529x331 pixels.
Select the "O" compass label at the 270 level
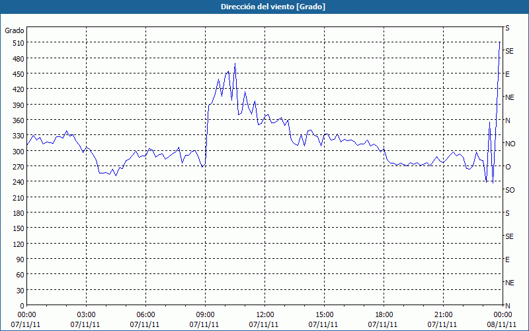tap(508, 167)
